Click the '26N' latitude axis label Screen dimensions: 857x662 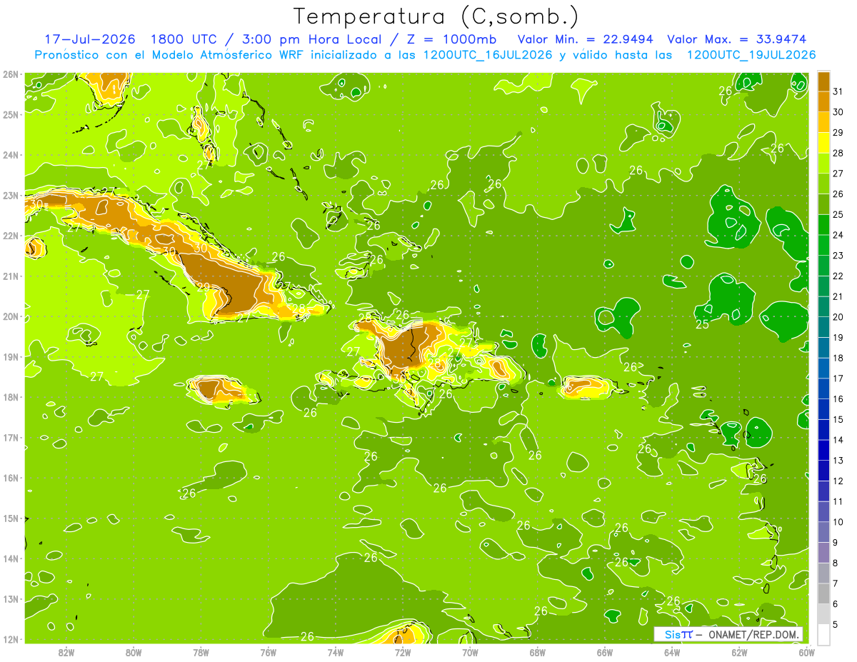pos(10,74)
